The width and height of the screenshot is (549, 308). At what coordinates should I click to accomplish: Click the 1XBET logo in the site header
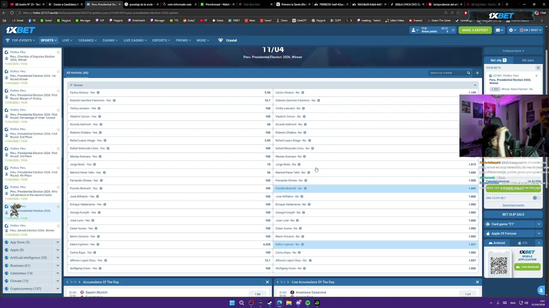tap(21, 30)
